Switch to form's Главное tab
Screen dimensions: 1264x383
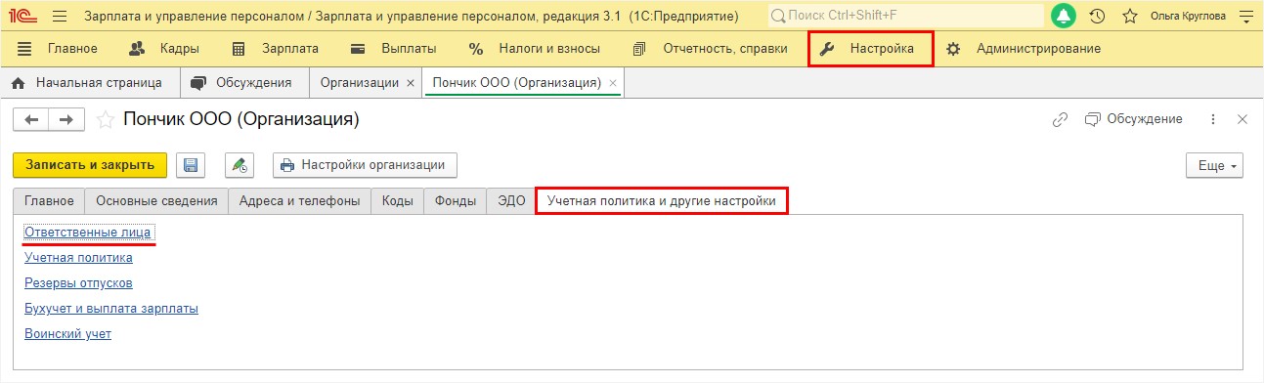tap(49, 200)
